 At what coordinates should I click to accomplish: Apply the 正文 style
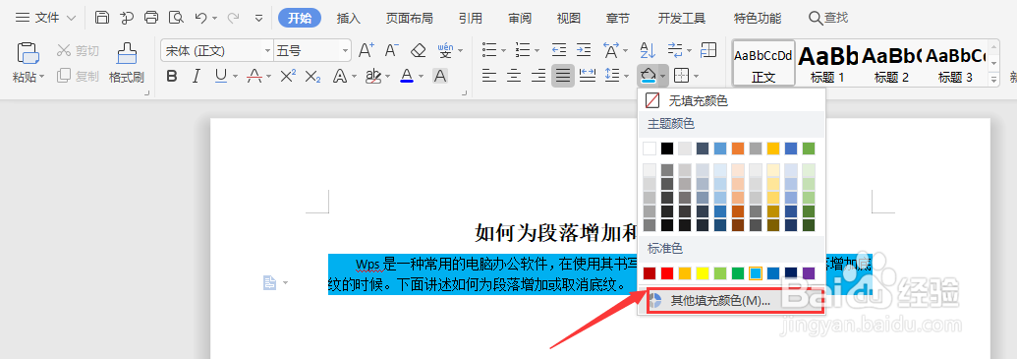click(x=763, y=63)
